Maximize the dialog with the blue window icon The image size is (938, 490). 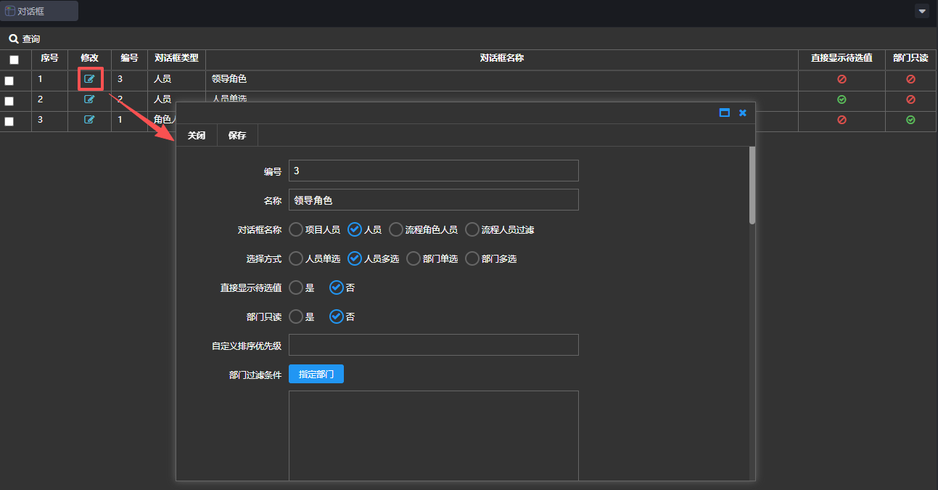pyautogui.click(x=724, y=113)
